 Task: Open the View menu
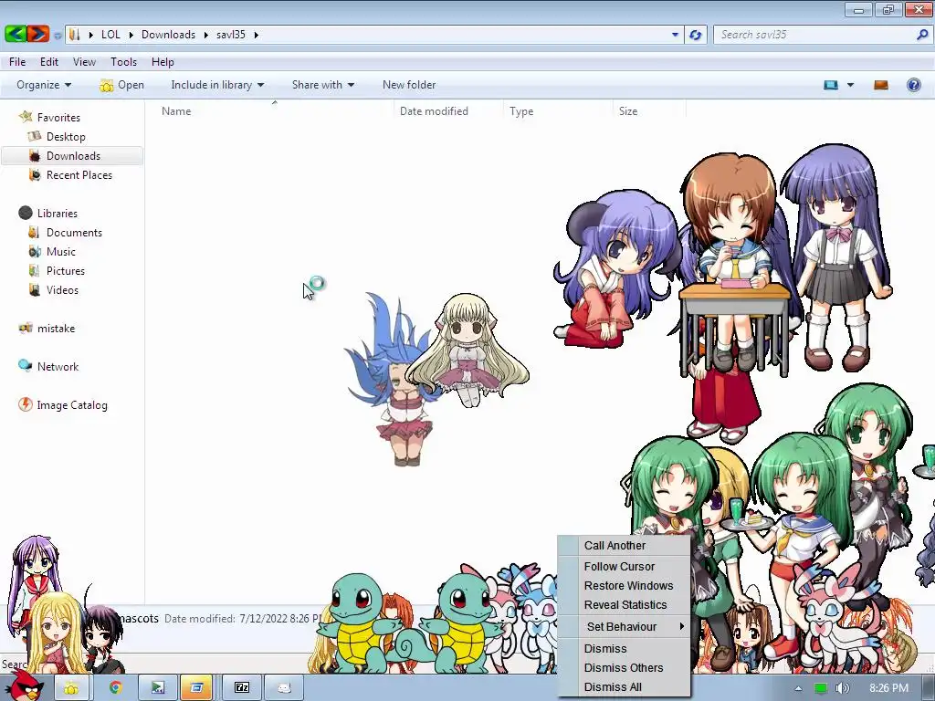pos(84,61)
